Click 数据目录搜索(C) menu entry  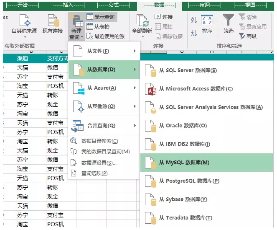(104, 141)
